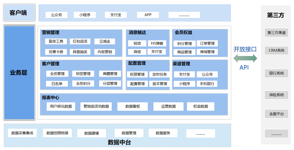Screen dimensions: 294x150
Task: Select the 积分管理 box
Action: (x=185, y=44)
